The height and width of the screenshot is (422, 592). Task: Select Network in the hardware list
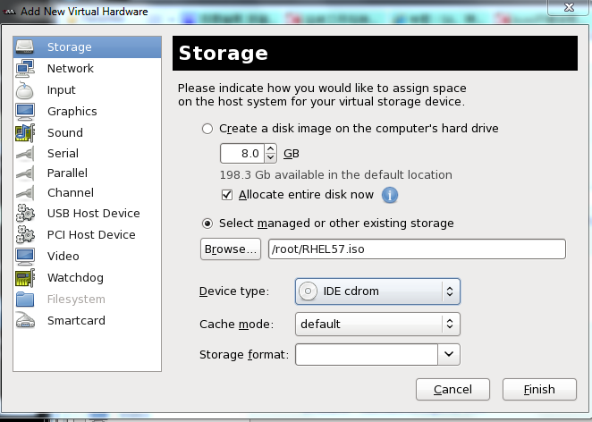(88, 68)
